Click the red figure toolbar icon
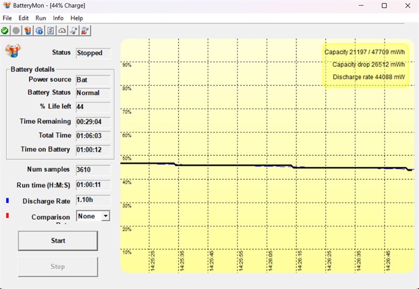 (x=85, y=31)
